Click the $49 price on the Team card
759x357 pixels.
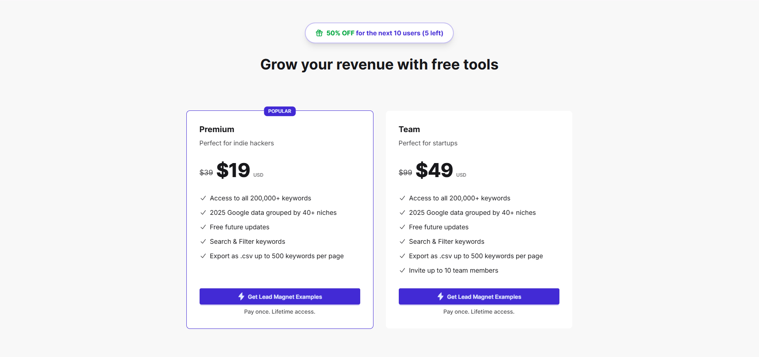coord(433,170)
